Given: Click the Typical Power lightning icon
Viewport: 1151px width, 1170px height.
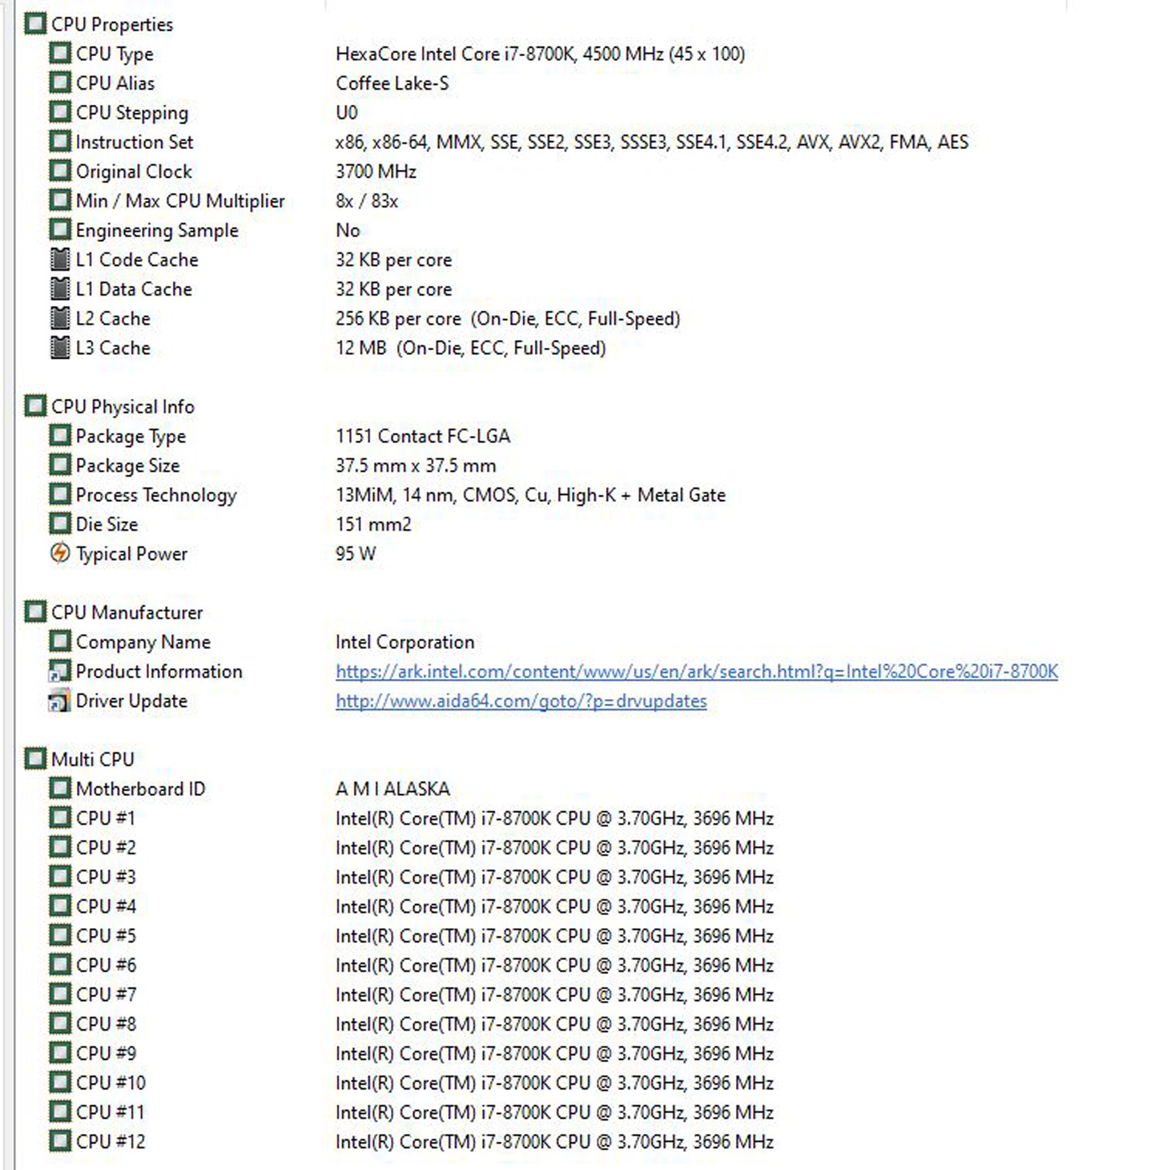Looking at the screenshot, I should coord(60,553).
